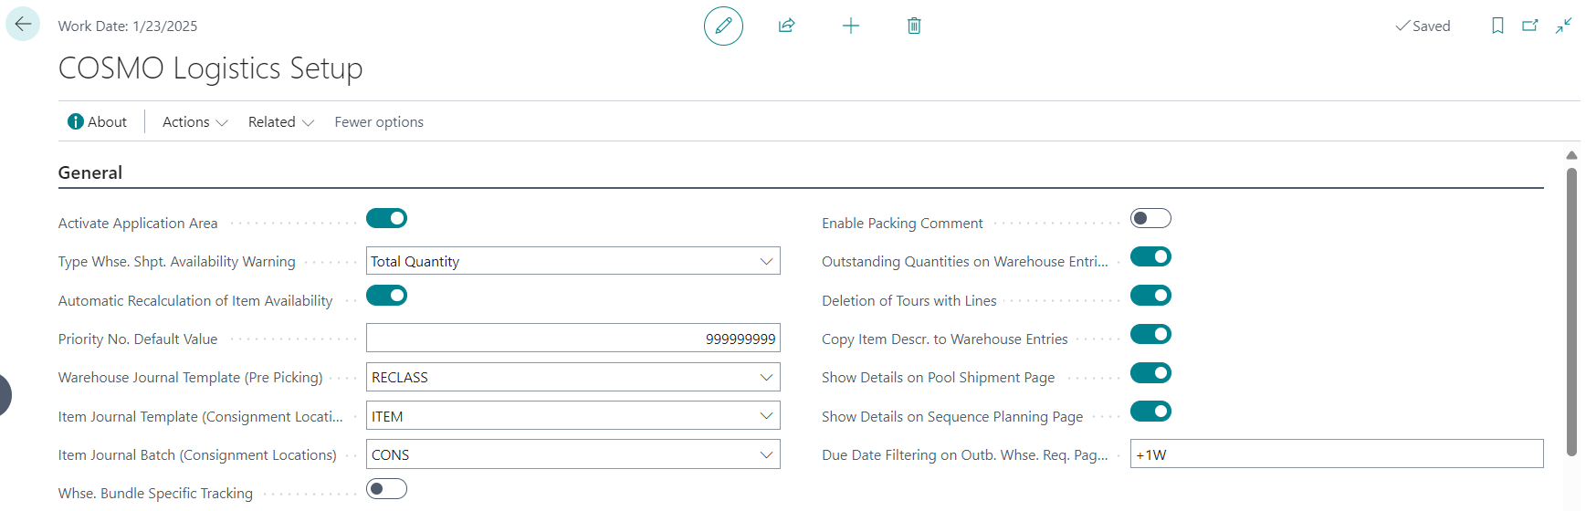
Task: Click the bookmark icon
Action: click(x=1497, y=26)
